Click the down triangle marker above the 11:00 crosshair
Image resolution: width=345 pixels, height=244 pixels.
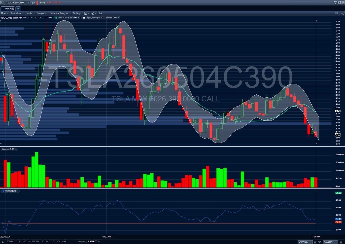(317, 21)
